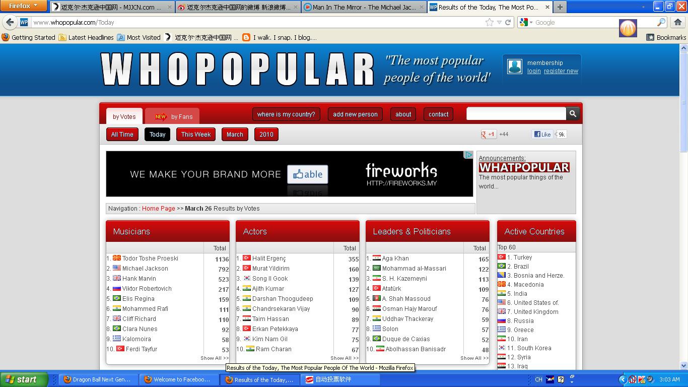Open the Firefox menu dropdown

(x=23, y=6)
